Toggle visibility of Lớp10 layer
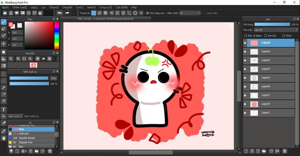 tap(245, 43)
